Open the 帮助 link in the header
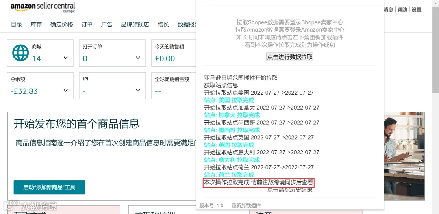The width and height of the screenshot is (439, 214). pos(402,10)
